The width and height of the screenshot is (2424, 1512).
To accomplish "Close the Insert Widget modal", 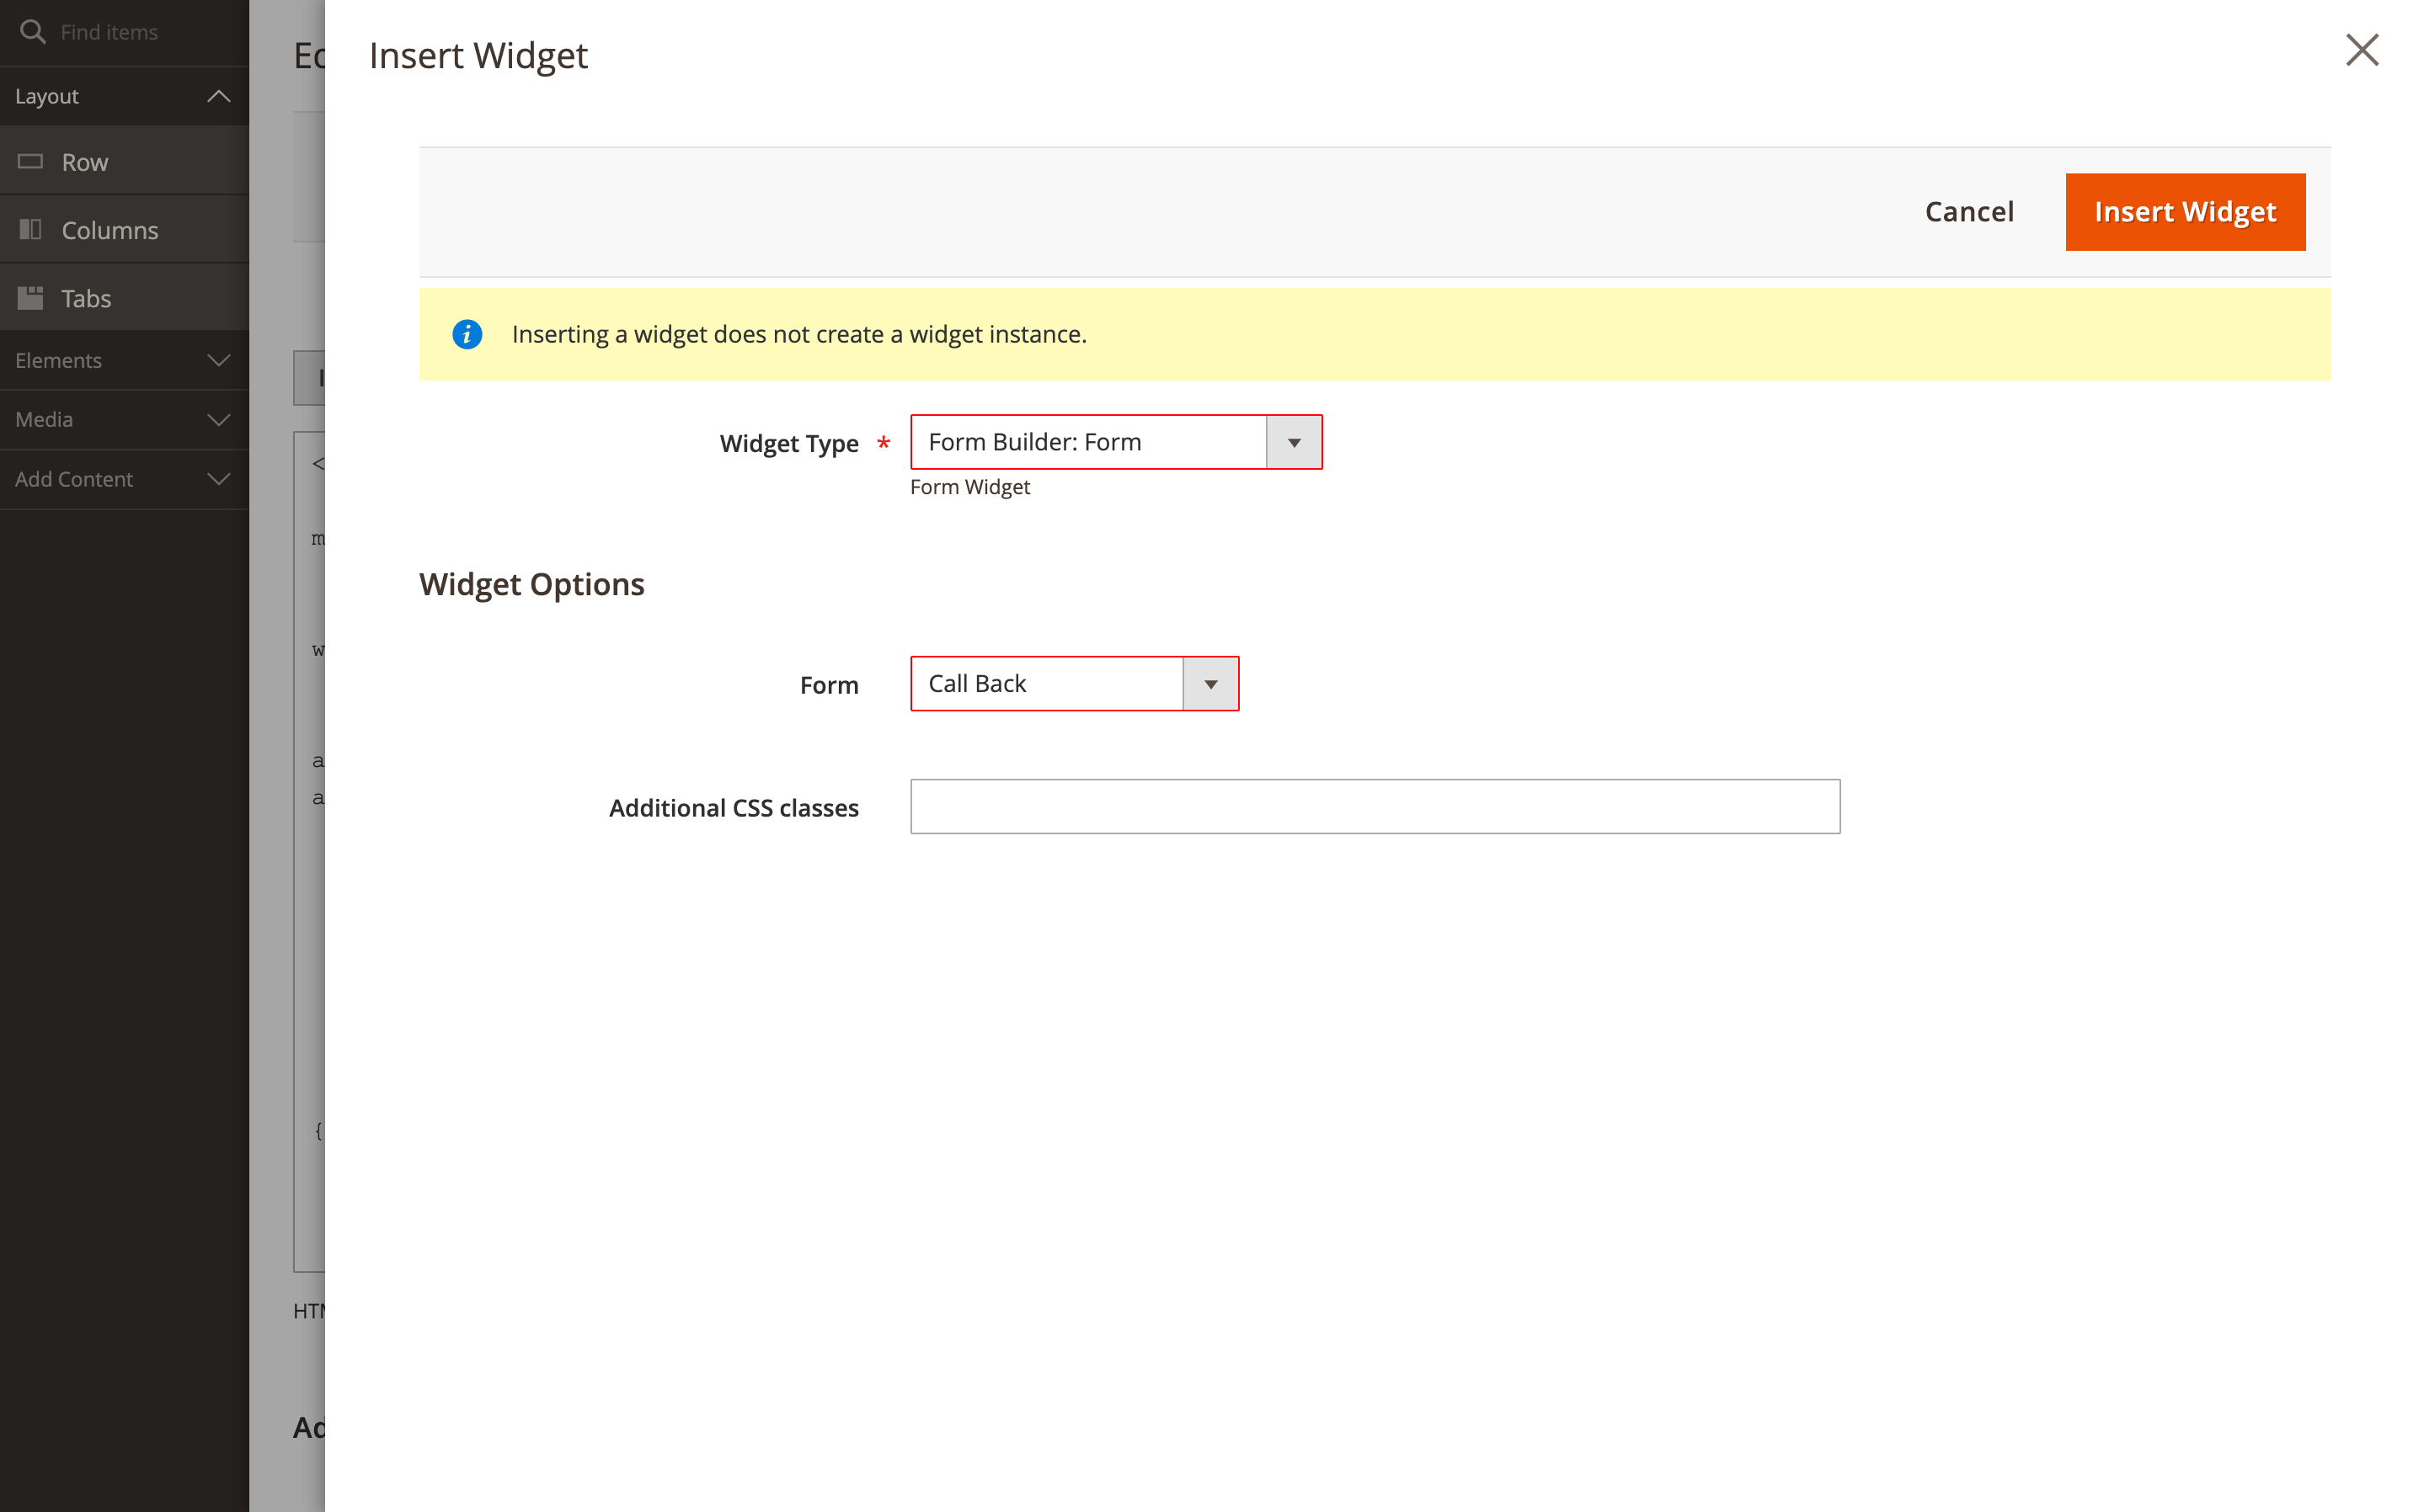I will pyautogui.click(x=2361, y=50).
